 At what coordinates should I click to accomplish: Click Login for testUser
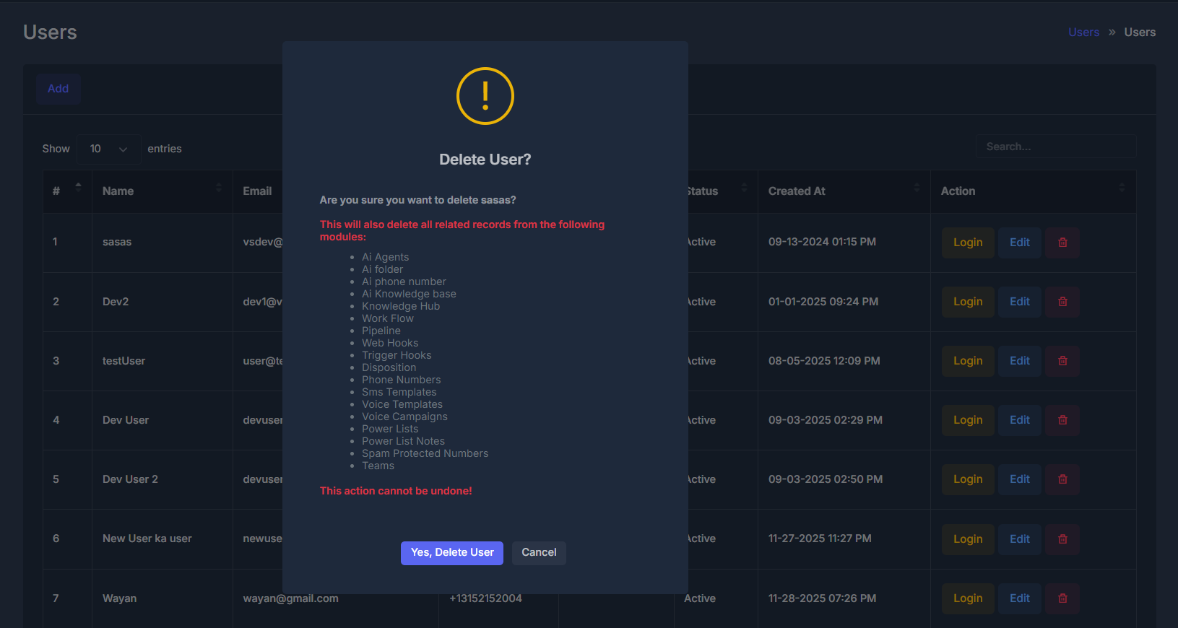(968, 361)
